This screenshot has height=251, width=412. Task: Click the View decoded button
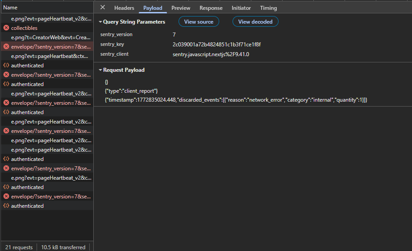(255, 21)
